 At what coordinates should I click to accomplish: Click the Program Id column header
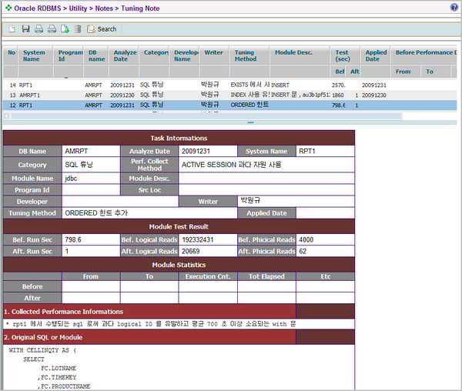[68, 55]
